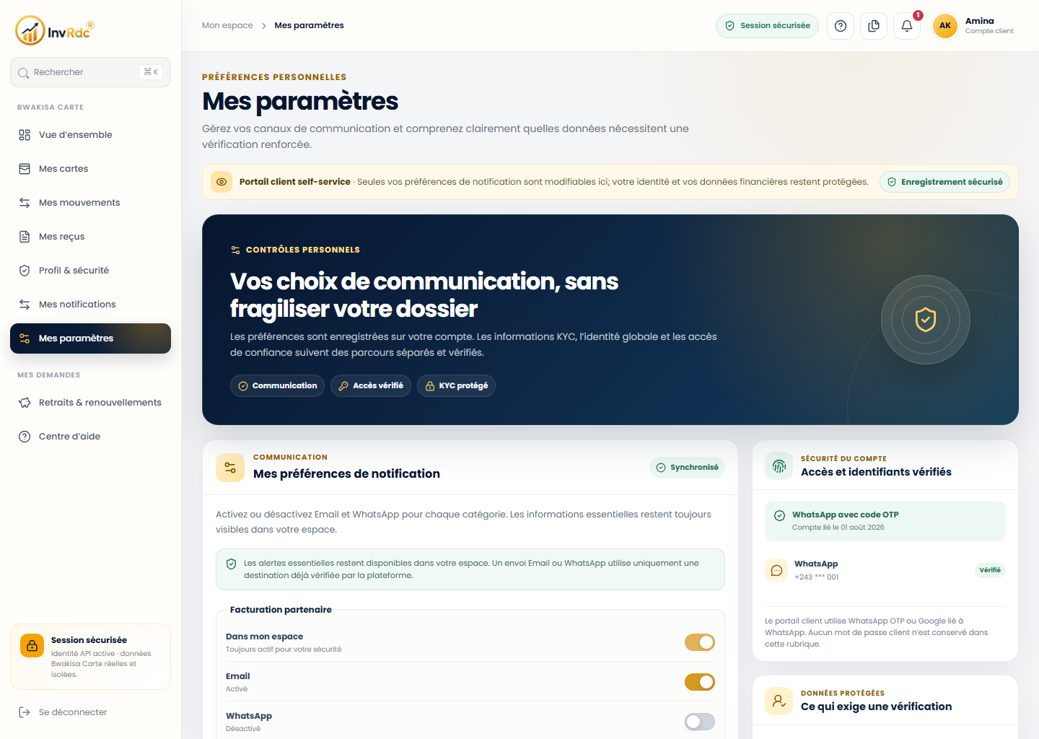The height and width of the screenshot is (739, 1039).
Task: Open Centre d'aide
Action: pyautogui.click(x=90, y=437)
